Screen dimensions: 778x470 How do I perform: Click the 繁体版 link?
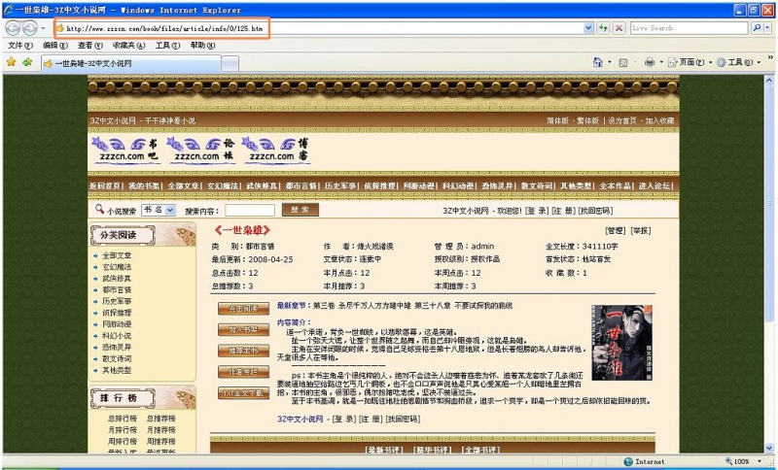588,120
